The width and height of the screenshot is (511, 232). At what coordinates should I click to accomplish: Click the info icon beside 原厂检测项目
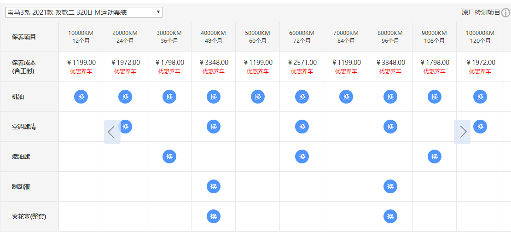pyautogui.click(x=505, y=13)
